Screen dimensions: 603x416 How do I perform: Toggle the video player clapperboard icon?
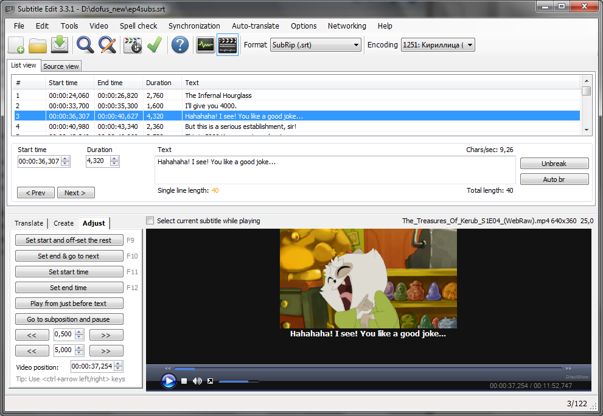click(227, 45)
